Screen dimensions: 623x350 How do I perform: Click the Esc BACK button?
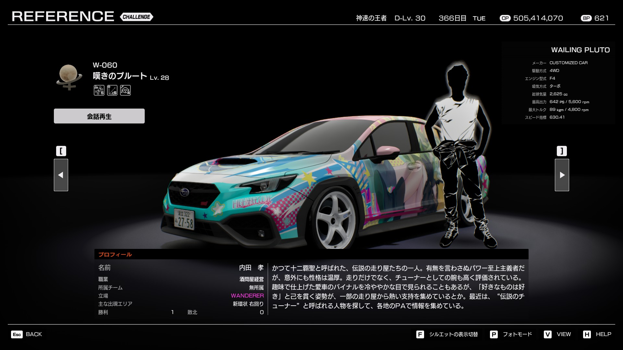coord(27,334)
